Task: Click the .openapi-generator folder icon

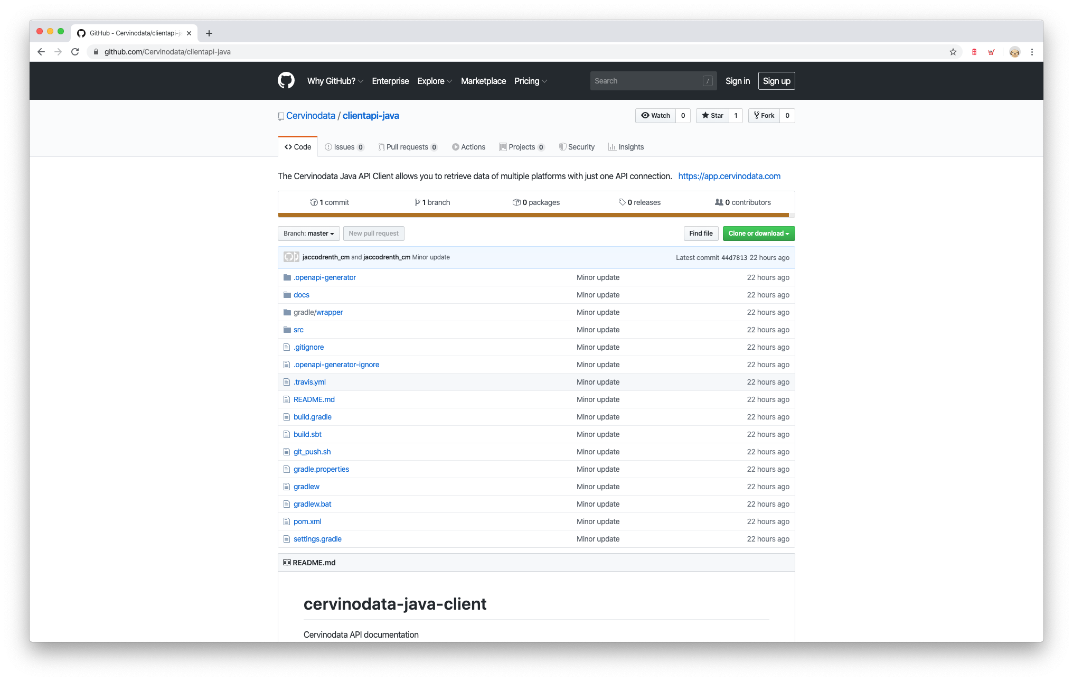Action: pyautogui.click(x=287, y=277)
